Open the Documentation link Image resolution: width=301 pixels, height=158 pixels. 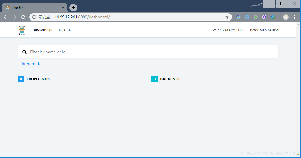pos(265,30)
